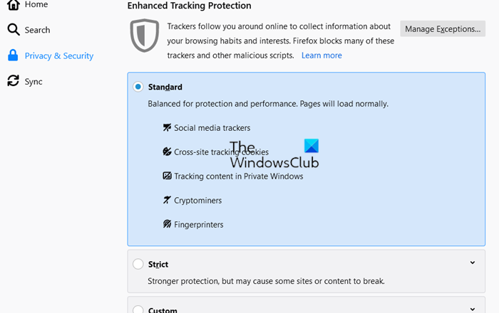Expand the Strict section chevron
The image size is (499, 313).
tap(472, 263)
